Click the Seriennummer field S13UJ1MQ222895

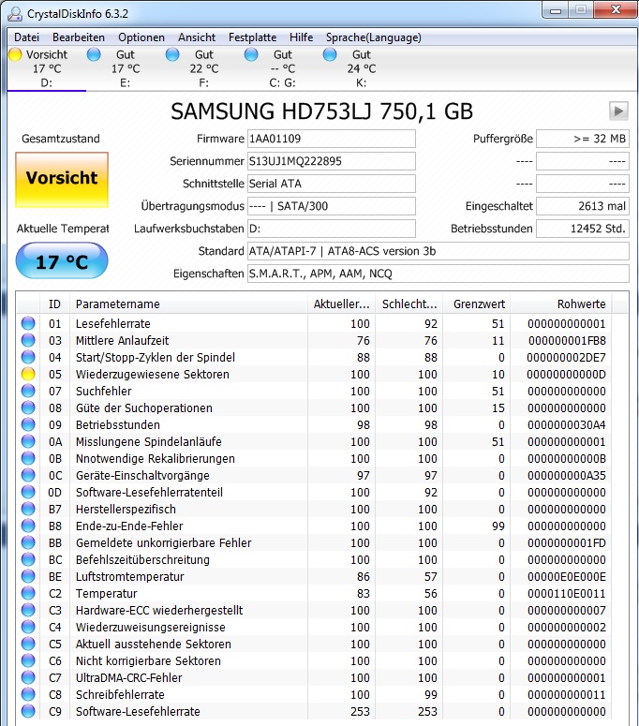click(x=332, y=161)
